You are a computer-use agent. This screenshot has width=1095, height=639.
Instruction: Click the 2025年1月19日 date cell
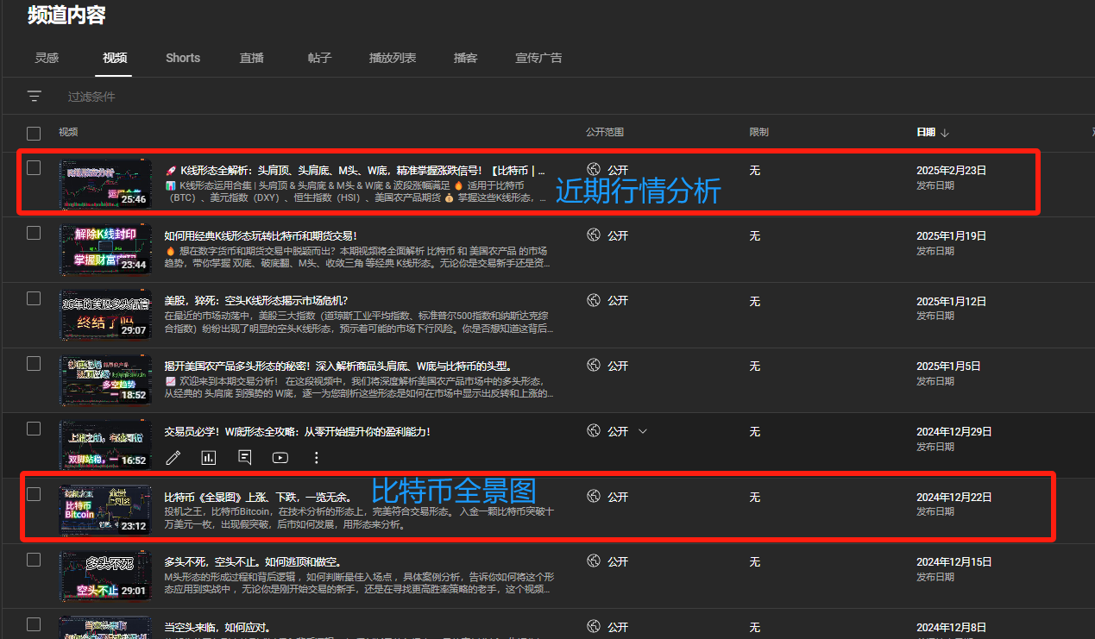pyautogui.click(x=951, y=236)
